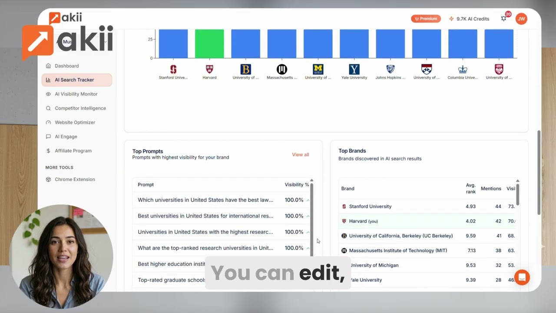556x313 pixels.
Task: Click the main page vertical scrollbar
Action: click(539, 172)
